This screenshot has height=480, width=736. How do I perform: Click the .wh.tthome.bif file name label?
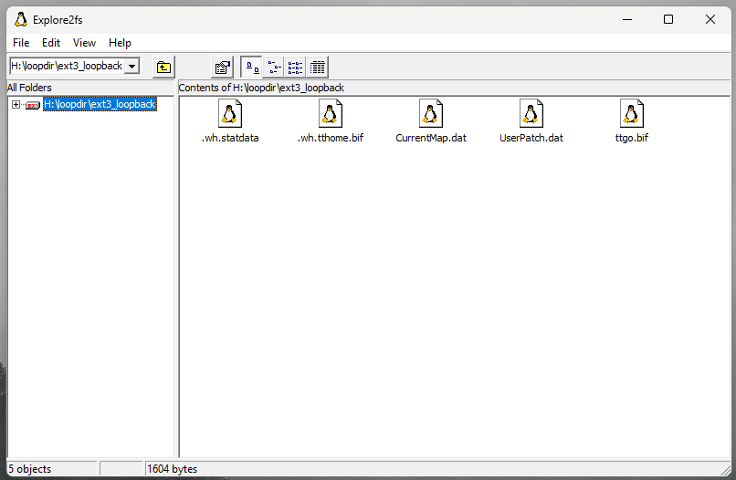331,138
